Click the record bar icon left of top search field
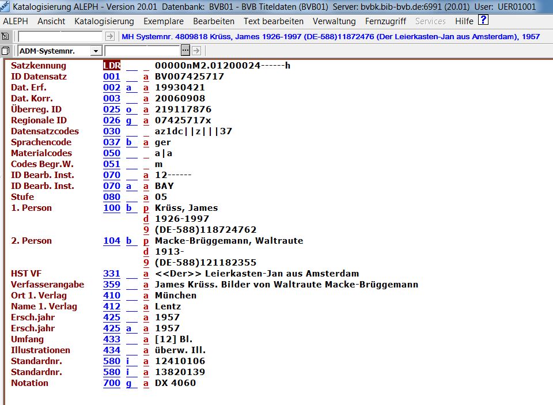 click(6, 36)
